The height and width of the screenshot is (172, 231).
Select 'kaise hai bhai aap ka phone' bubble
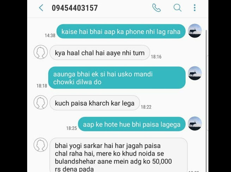[x=121, y=31]
